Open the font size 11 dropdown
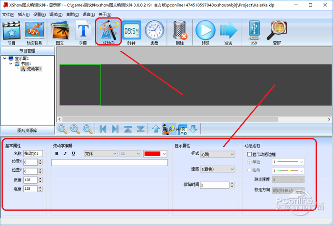The width and height of the screenshot is (333, 225). (x=130, y=154)
